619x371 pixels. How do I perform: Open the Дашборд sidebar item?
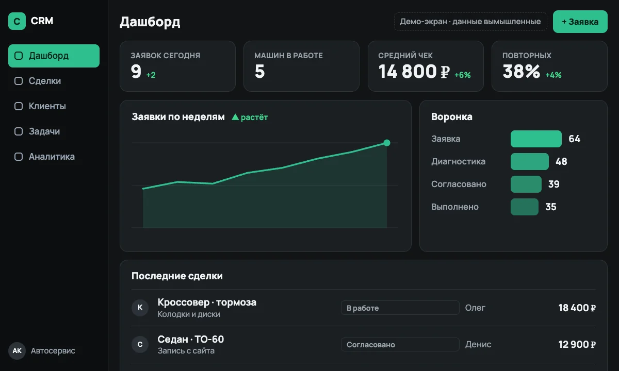(x=54, y=56)
